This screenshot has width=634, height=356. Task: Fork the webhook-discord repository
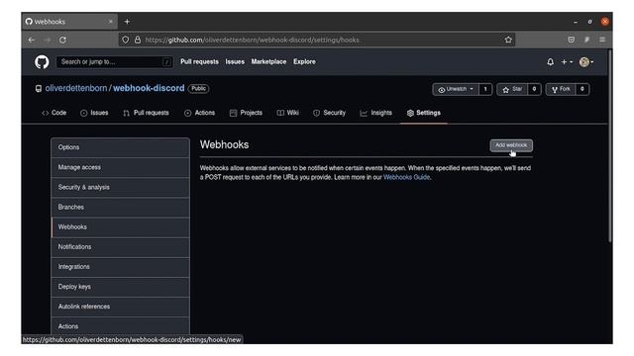point(561,89)
